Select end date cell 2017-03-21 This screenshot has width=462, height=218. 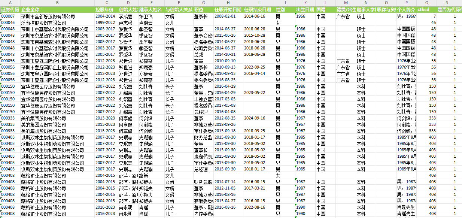click(x=259, y=188)
